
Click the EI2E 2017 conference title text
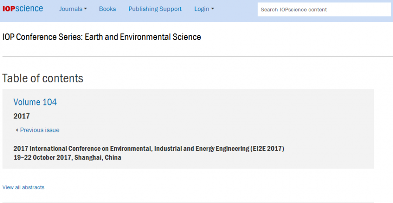(148, 149)
